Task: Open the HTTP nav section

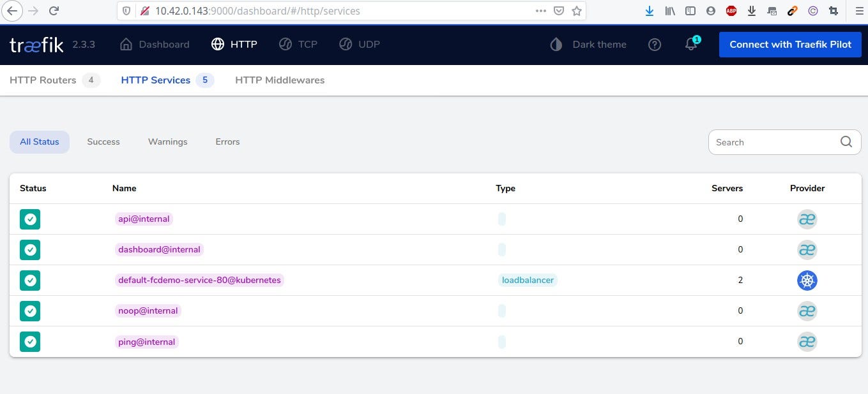Action: (234, 45)
